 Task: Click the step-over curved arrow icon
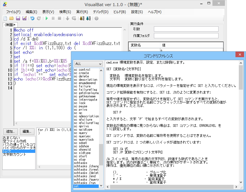[74, 18]
